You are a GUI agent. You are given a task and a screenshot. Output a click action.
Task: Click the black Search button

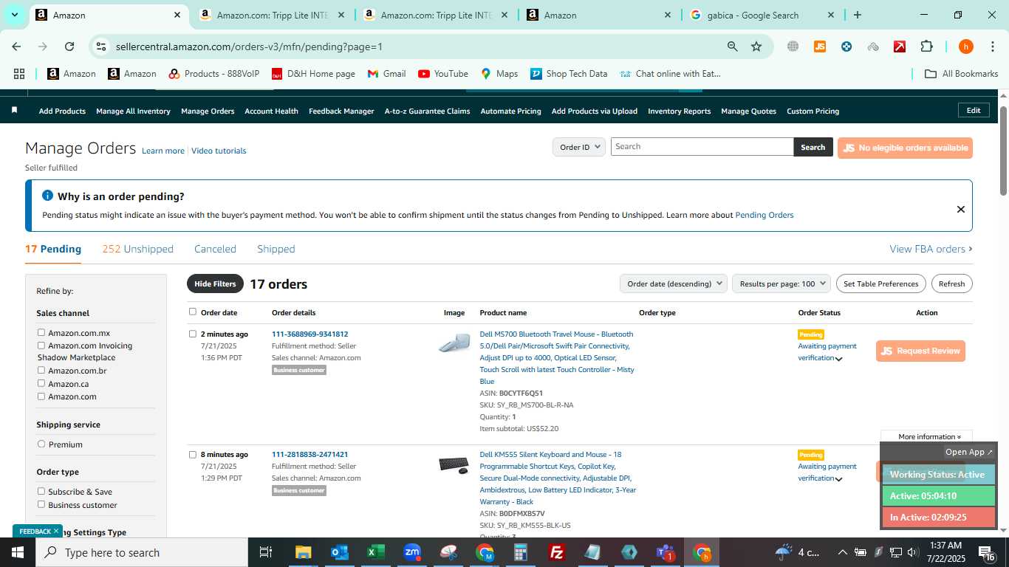pos(813,147)
